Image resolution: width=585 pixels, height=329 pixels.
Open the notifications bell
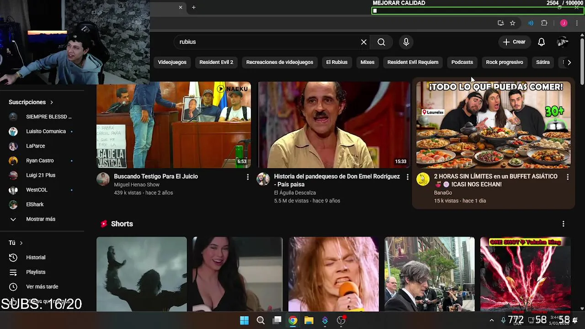coord(541,42)
